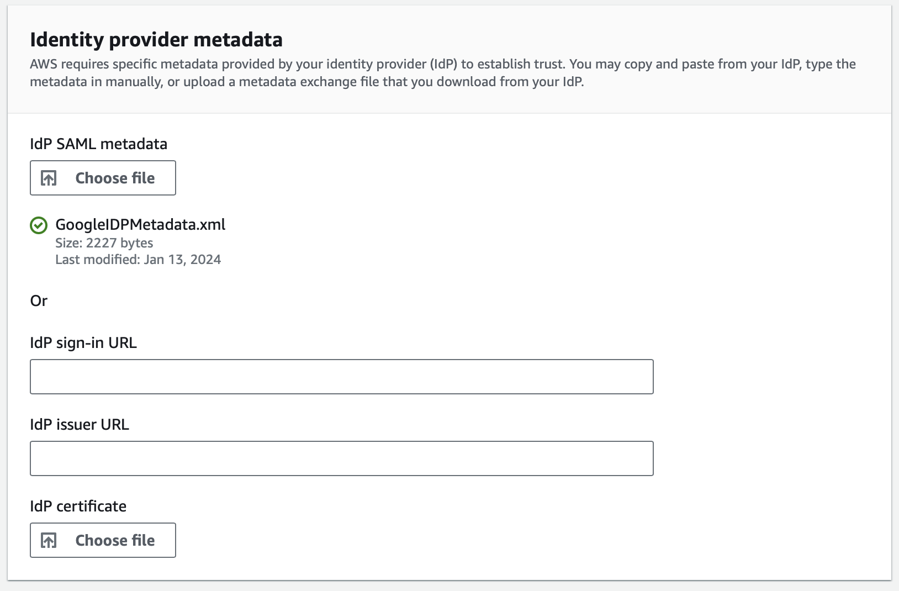
Task: Click inside the IdP issuer URL field
Action: pos(342,458)
